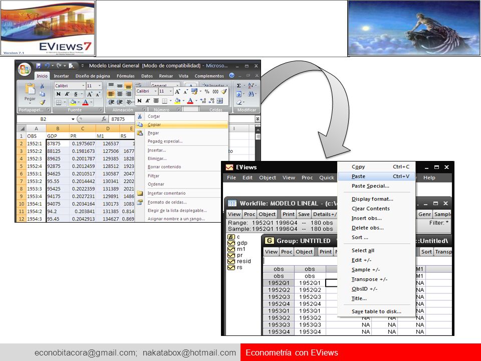Toggle Edit +/- in EViews context menu
The image size is (481, 361).
point(361,260)
